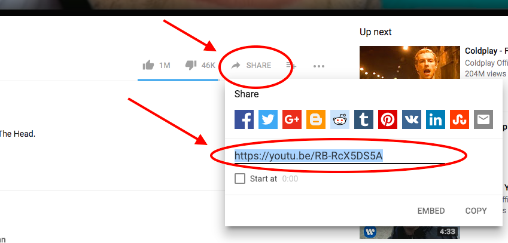Like the video with thumbs up
The height and width of the screenshot is (243, 508).
point(148,65)
